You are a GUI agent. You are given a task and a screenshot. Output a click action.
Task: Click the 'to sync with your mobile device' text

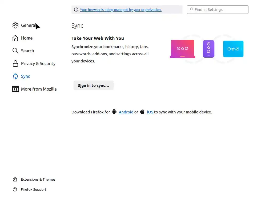[183, 112]
